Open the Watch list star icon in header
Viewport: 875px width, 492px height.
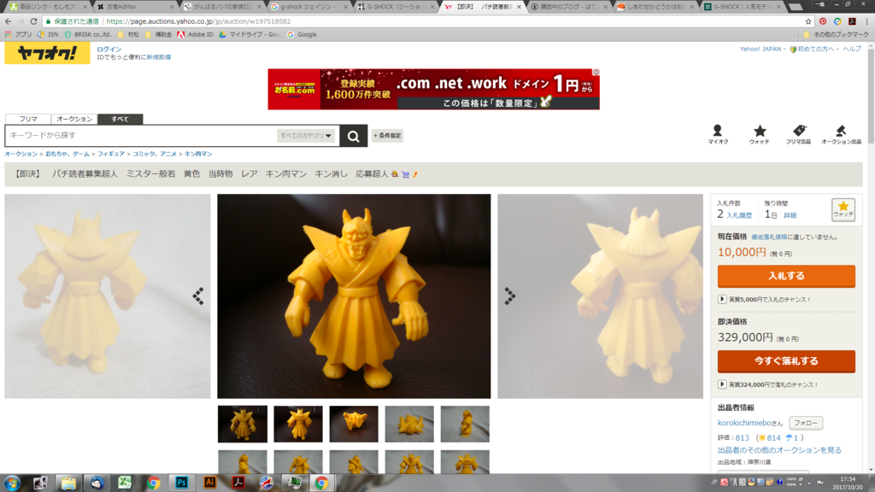pyautogui.click(x=760, y=134)
